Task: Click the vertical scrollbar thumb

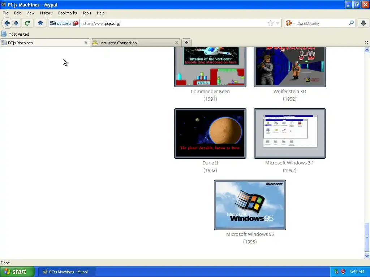Action: point(367,237)
